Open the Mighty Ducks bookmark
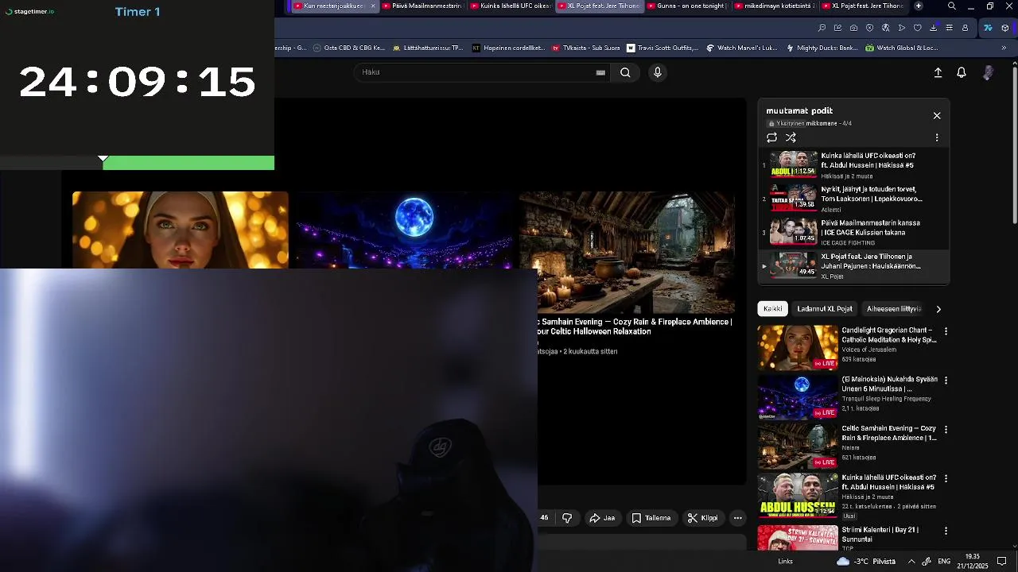1018x572 pixels. pos(822,48)
